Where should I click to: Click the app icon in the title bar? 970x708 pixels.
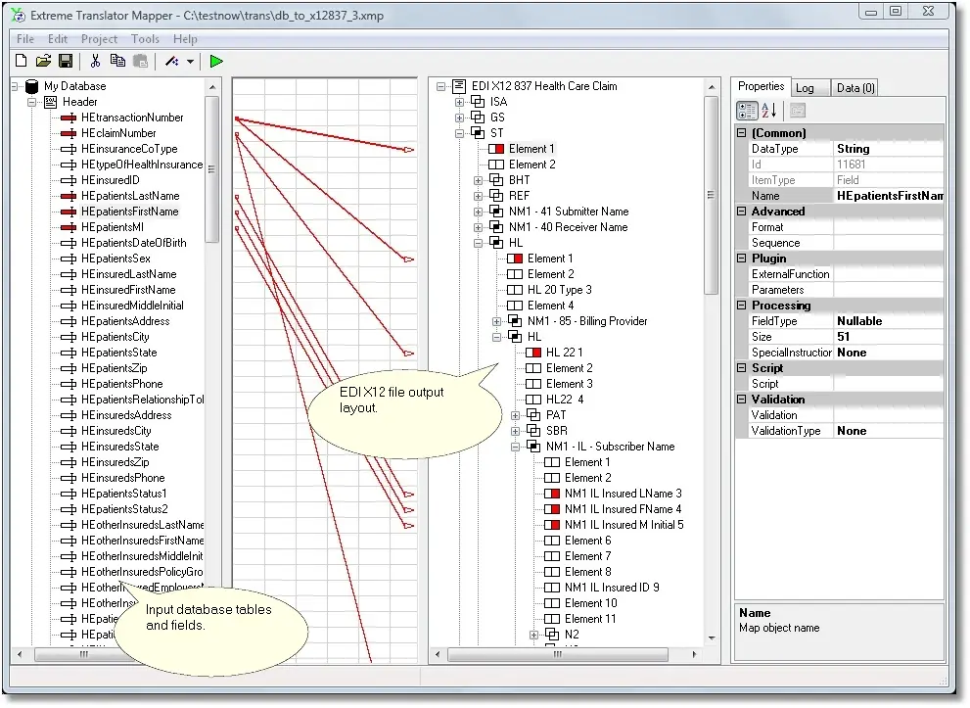[x=19, y=16]
